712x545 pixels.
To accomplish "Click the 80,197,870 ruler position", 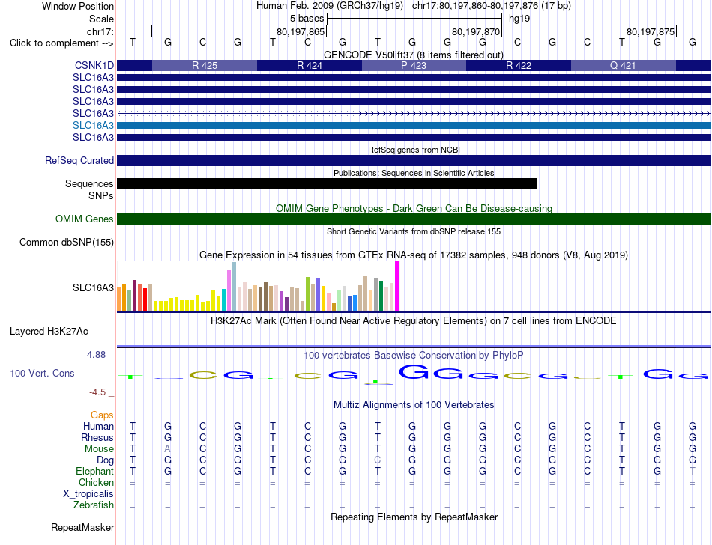I will (475, 31).
